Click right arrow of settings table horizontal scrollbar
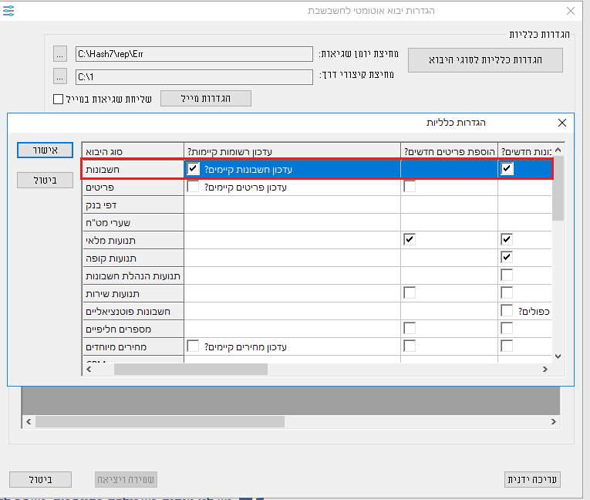Screen dimensions: 590x500 coord(544,369)
